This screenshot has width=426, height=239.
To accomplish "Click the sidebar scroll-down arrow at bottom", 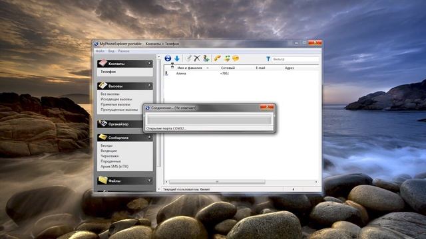I will click(x=159, y=189).
